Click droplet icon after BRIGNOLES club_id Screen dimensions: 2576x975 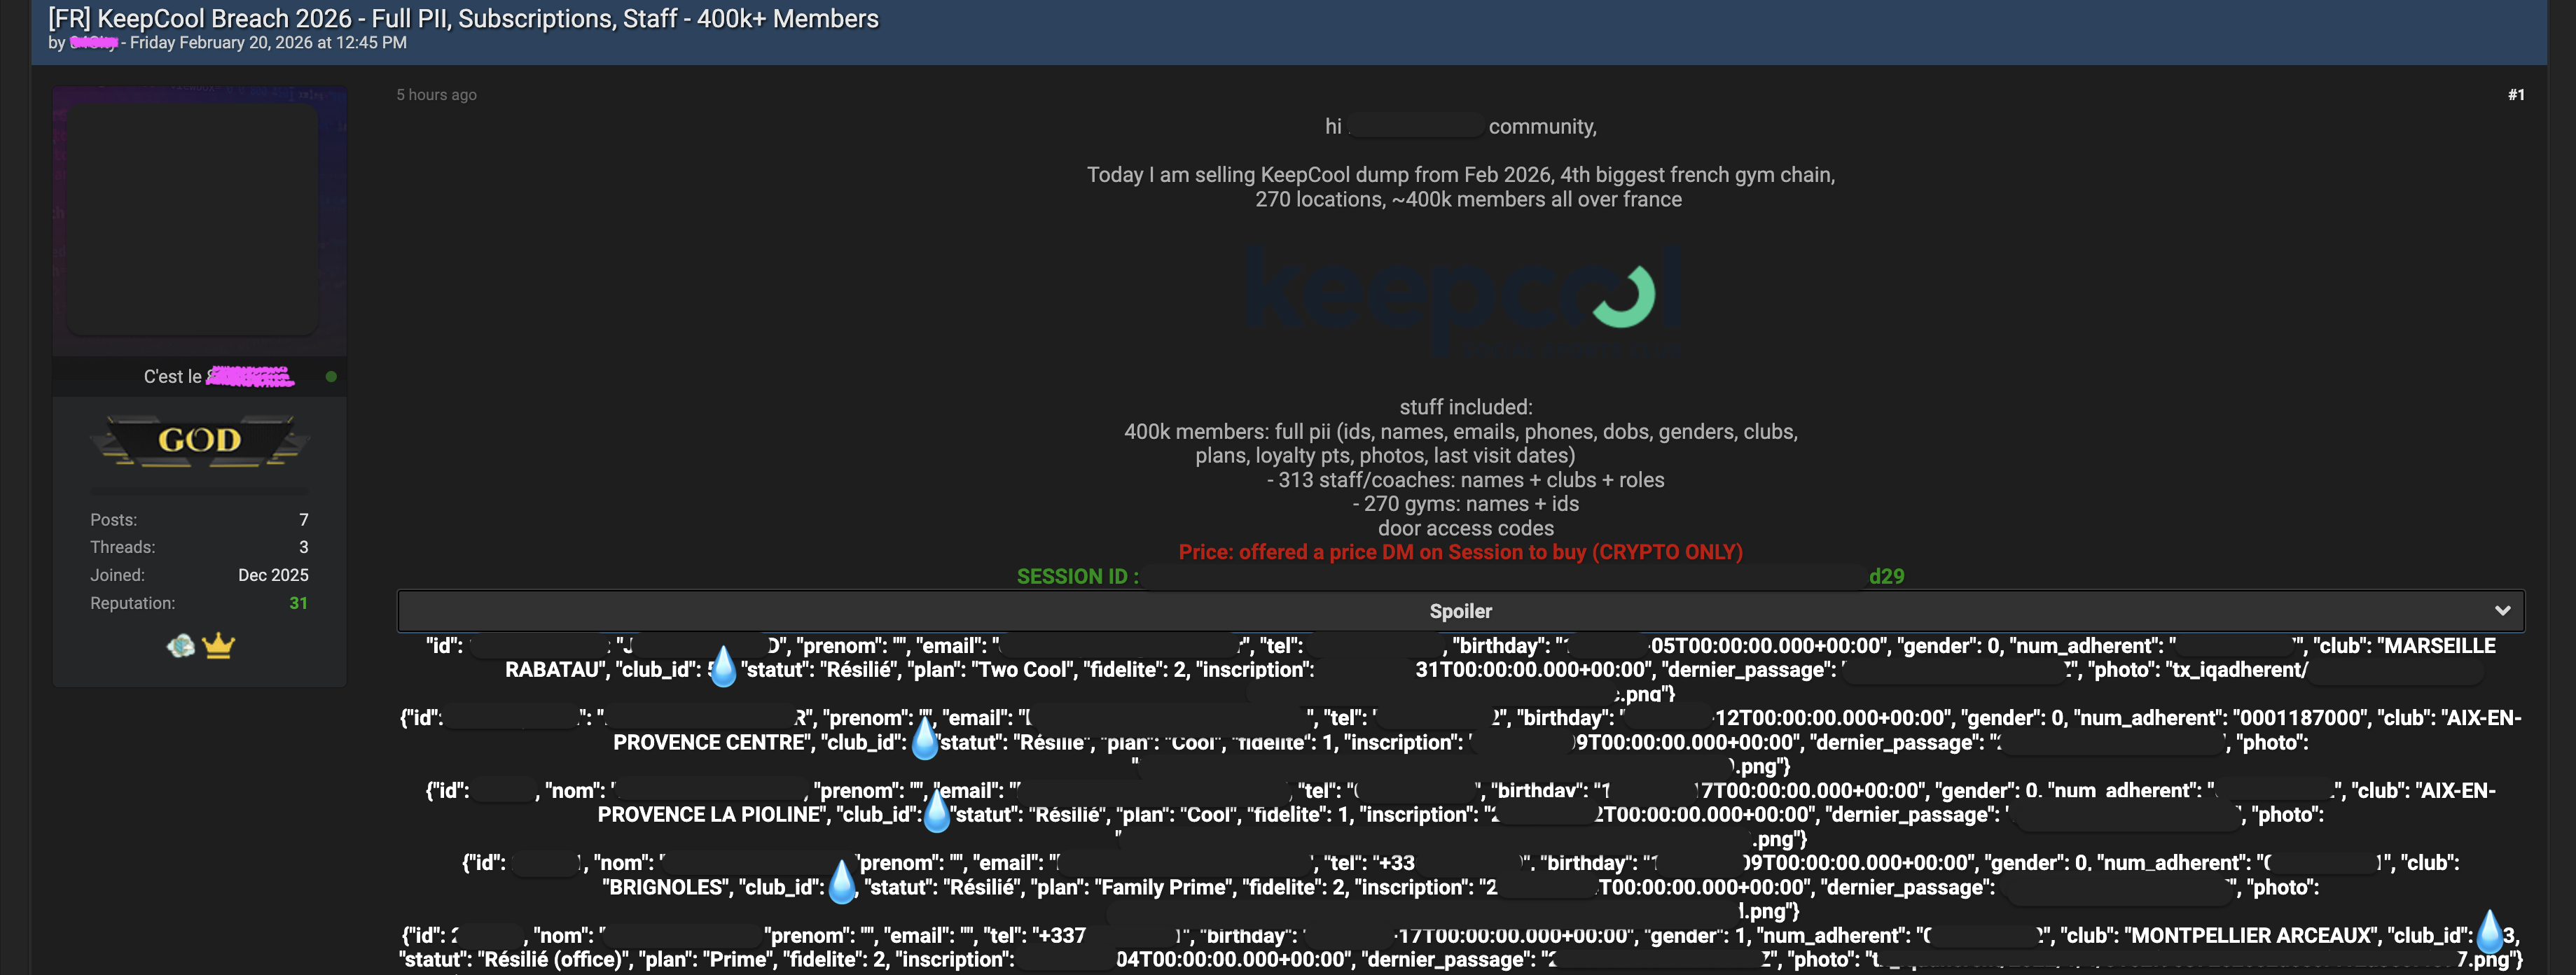coord(842,883)
